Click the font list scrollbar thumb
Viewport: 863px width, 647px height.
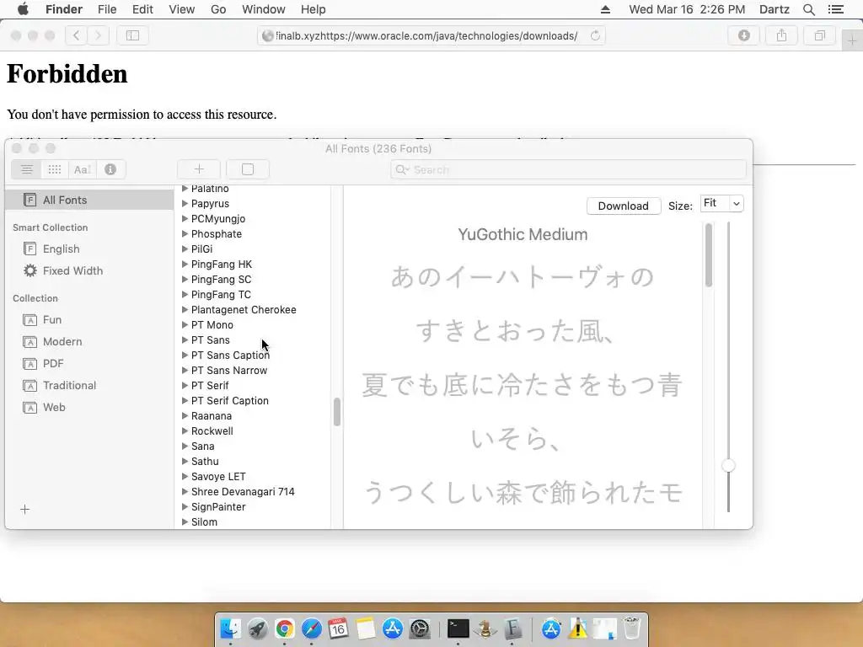point(337,411)
